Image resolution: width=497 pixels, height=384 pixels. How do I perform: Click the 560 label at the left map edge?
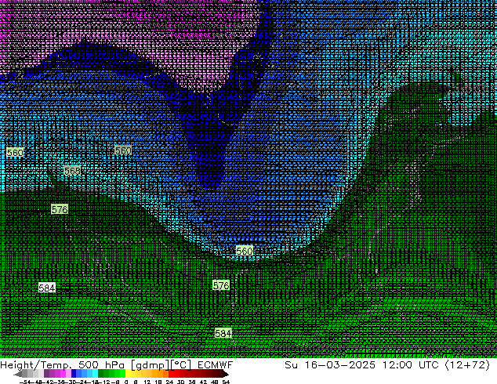[15, 152]
